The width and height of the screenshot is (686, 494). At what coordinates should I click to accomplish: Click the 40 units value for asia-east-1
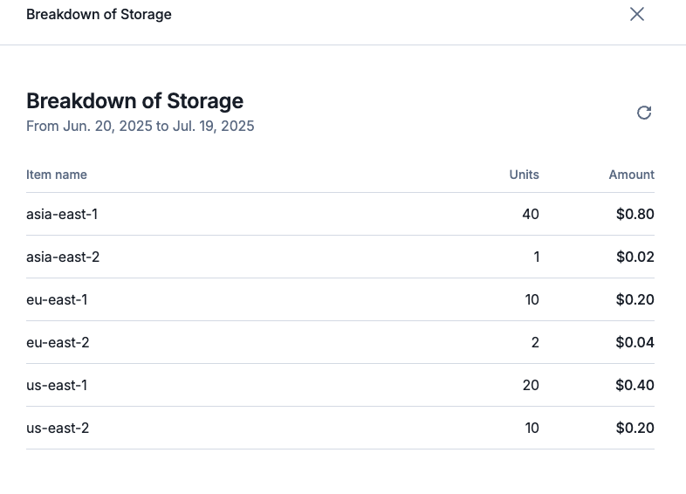530,214
